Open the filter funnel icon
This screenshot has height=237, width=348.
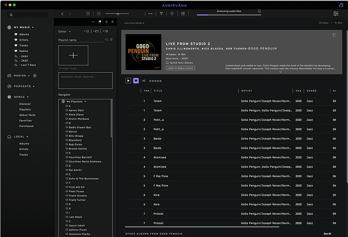(161, 14)
